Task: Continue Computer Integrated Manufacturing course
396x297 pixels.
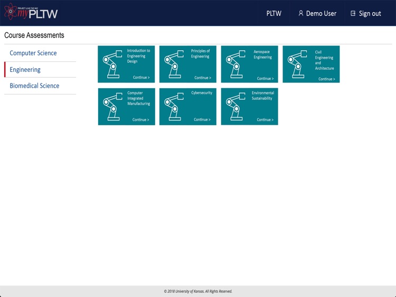Action: pyautogui.click(x=140, y=119)
